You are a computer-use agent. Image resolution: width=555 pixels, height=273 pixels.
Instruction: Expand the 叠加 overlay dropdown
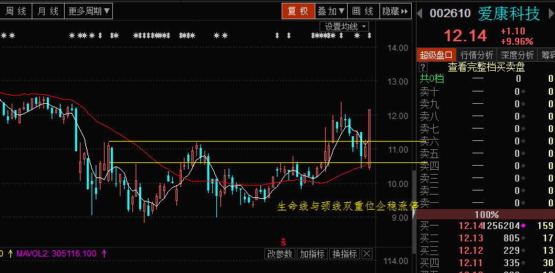[331, 11]
